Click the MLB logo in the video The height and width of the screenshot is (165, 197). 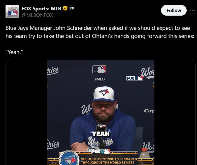click(99, 69)
